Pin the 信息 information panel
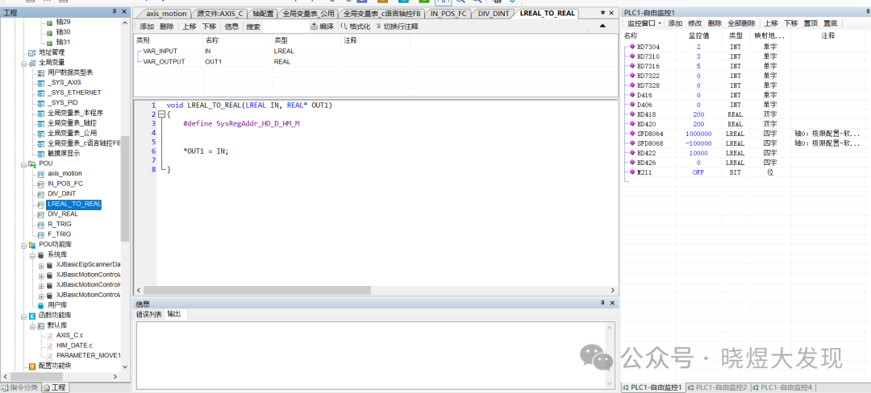Viewport: 871px width, 393px height. click(602, 303)
